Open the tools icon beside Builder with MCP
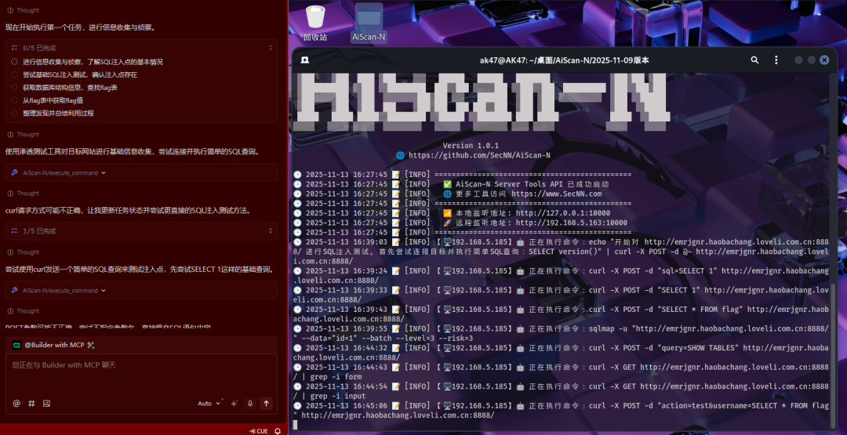The height and width of the screenshot is (435, 847). (x=90, y=345)
